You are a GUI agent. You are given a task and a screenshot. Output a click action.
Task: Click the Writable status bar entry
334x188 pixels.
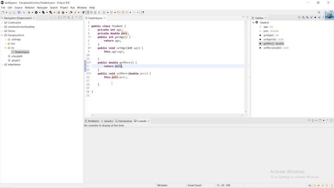[x=162, y=185]
